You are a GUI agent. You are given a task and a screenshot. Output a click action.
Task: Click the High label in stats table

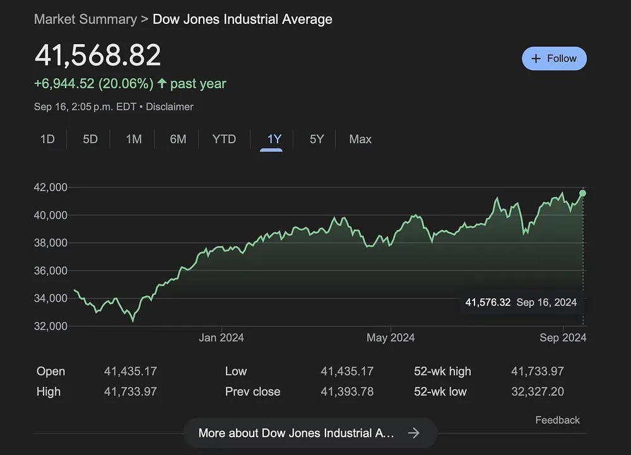point(49,391)
